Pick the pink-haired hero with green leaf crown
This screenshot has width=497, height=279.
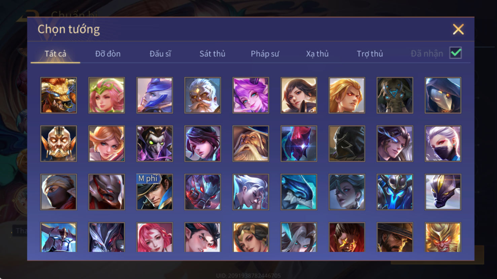pyautogui.click(x=107, y=95)
